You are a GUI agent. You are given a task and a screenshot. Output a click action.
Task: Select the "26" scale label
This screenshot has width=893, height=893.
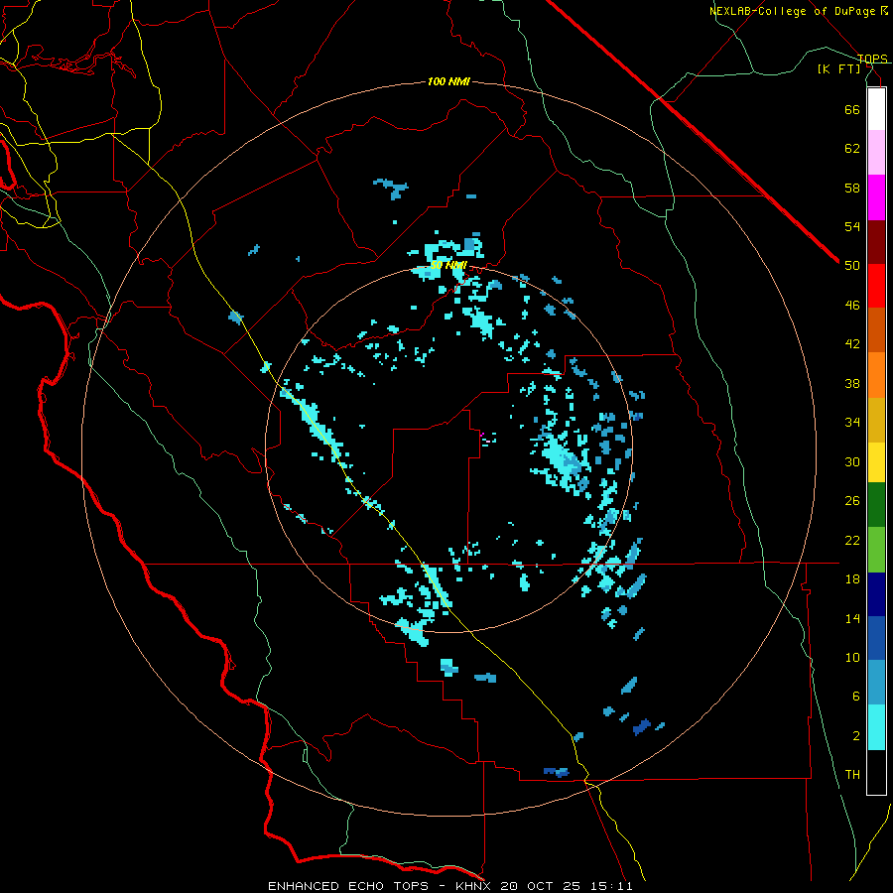tap(852, 501)
